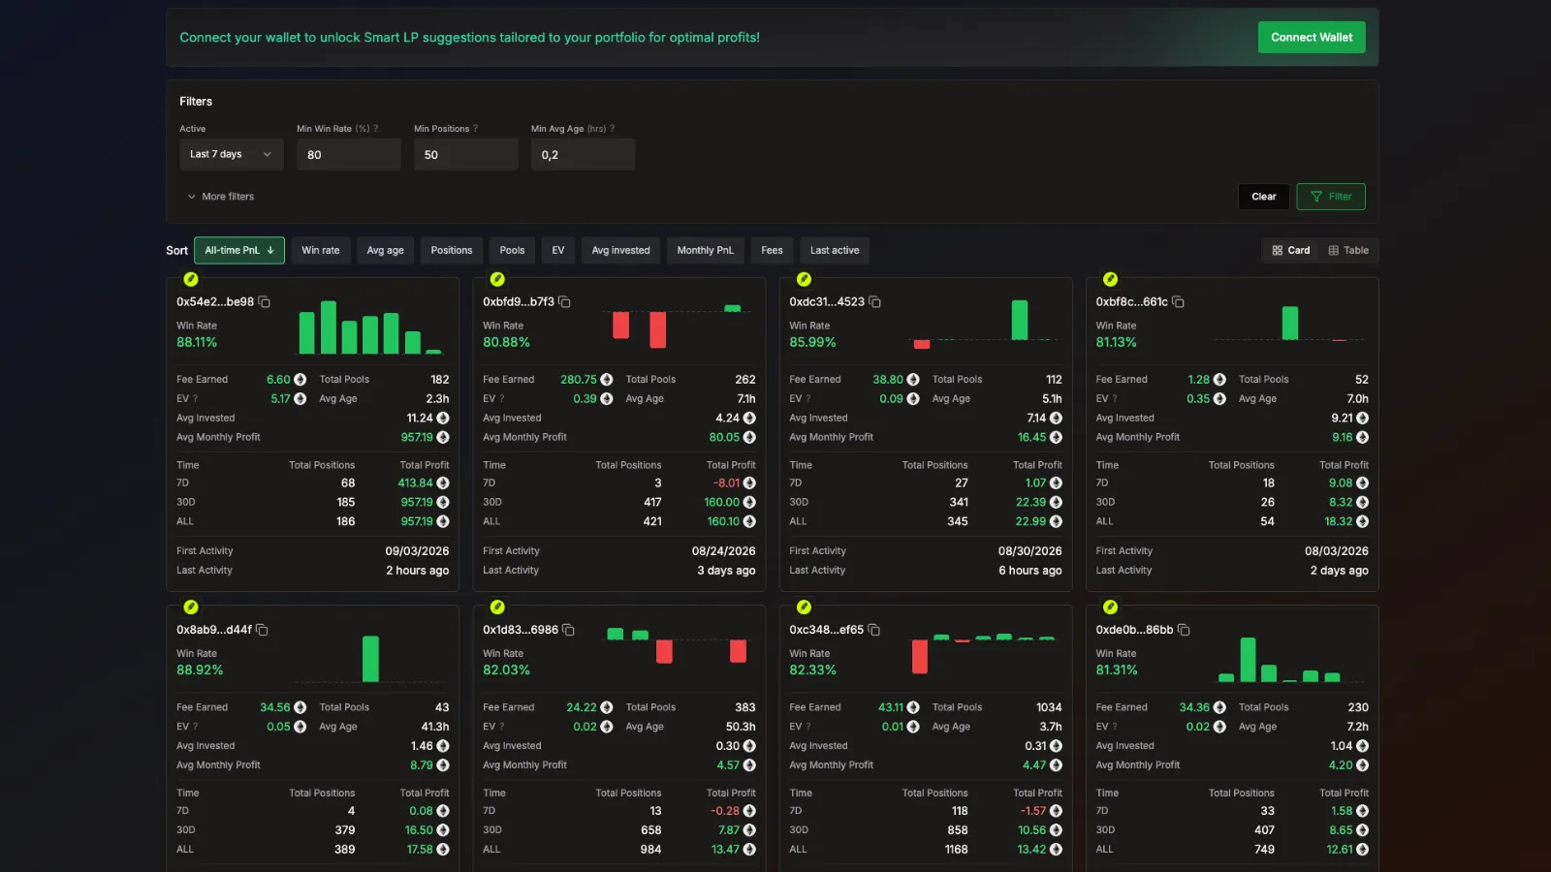Toggle All-time PnL sort direction
Image resolution: width=1551 pixels, height=872 pixels.
[239, 251]
